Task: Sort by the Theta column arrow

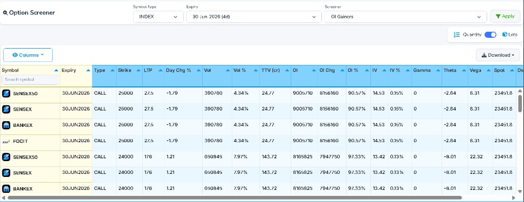Action: pyautogui.click(x=464, y=71)
